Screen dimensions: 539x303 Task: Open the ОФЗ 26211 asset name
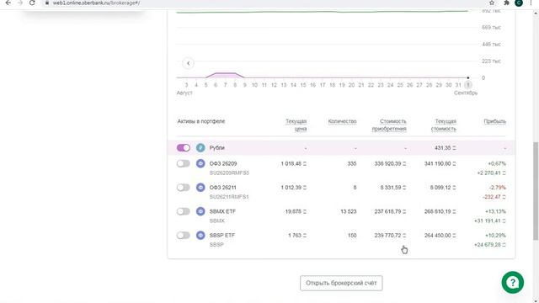(222, 188)
